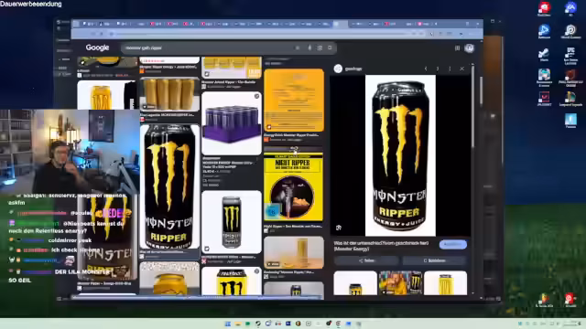Click the Google logo
Viewport: 586px width, 329px height.
click(97, 48)
